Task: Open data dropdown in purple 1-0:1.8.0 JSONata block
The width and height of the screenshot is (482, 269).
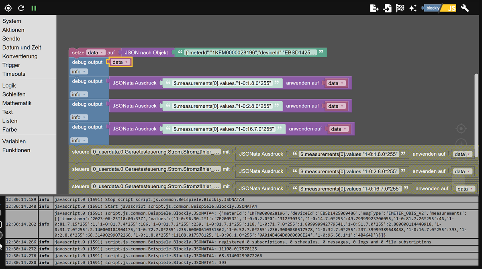Action: (336, 83)
